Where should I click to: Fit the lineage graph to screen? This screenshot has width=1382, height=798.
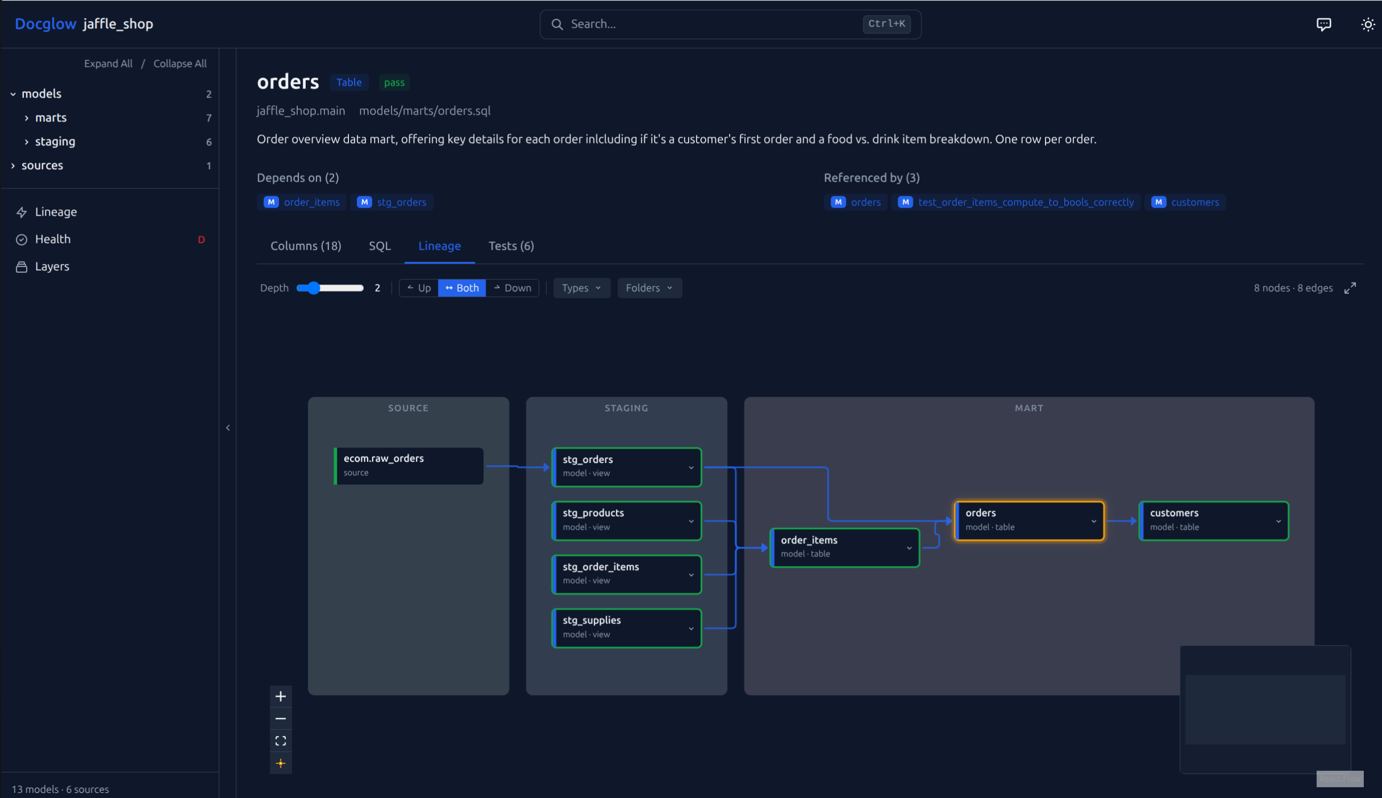point(281,740)
